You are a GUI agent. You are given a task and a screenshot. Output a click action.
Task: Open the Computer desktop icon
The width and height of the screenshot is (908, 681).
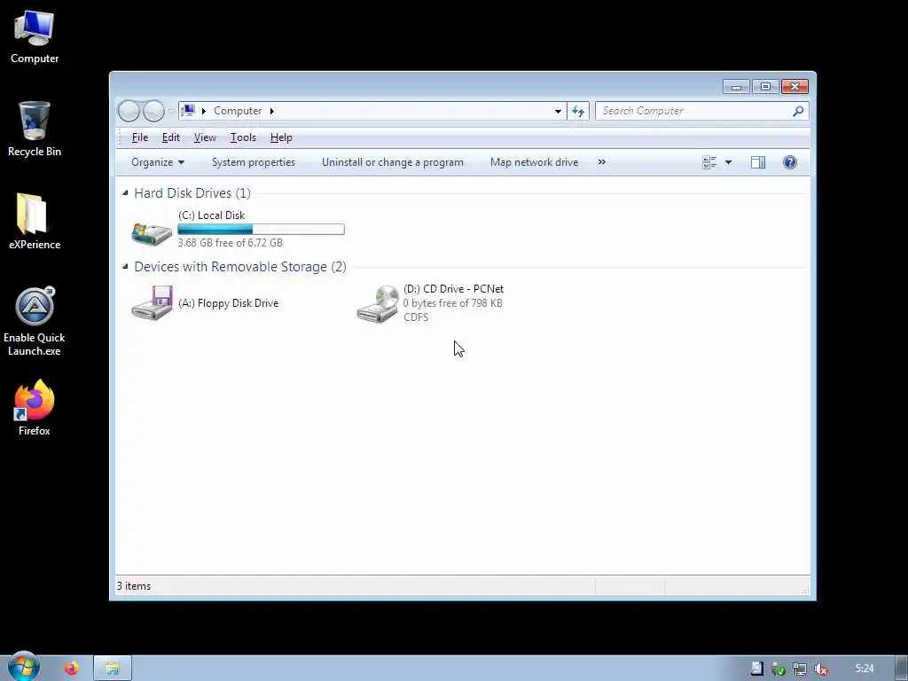tap(35, 35)
